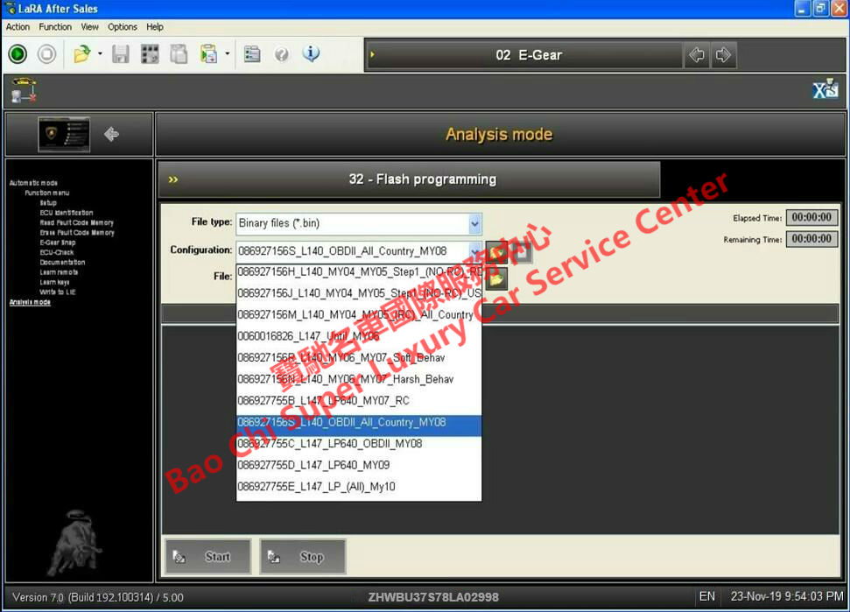Choose the L140 MY06_MY07 Soft_Behav option
Viewport: 850px width, 612px height.
(359, 358)
